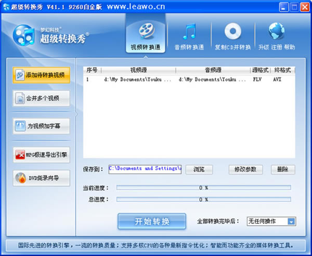312x256 pixels.
Task: Open the 复制CD并转换 disc icon
Action: tap(232, 31)
